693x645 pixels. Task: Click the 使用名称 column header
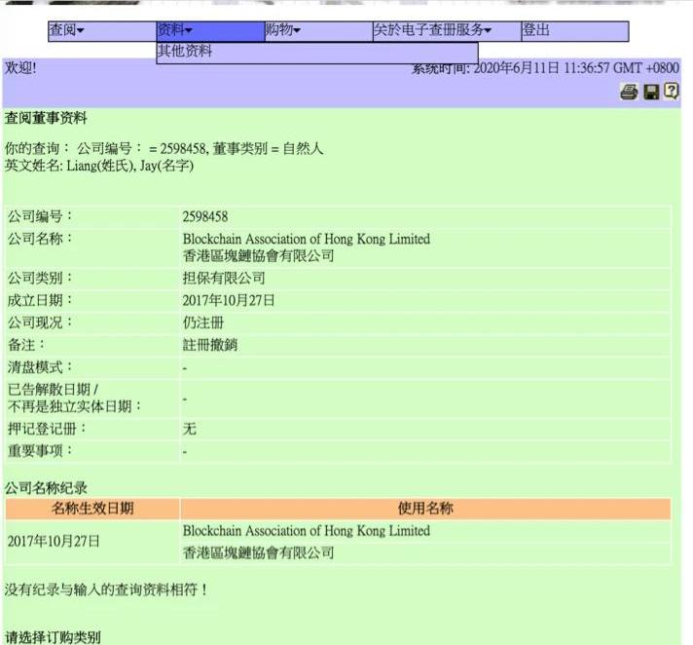(425, 509)
